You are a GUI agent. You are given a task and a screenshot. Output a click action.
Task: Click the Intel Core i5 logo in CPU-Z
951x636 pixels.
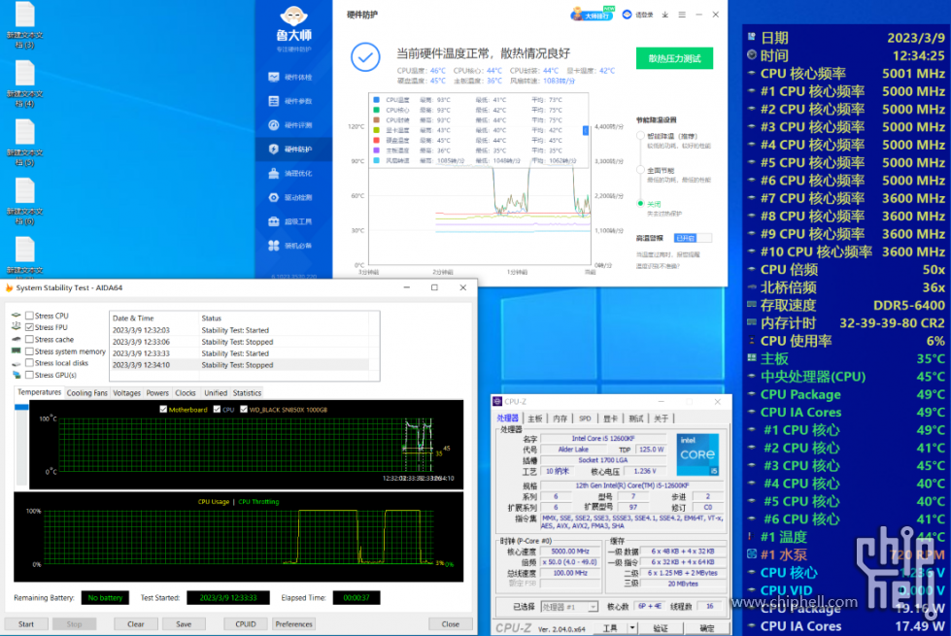click(x=697, y=454)
